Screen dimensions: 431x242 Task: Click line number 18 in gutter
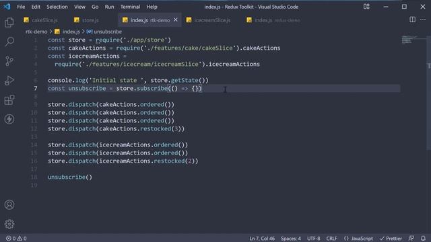point(34,177)
